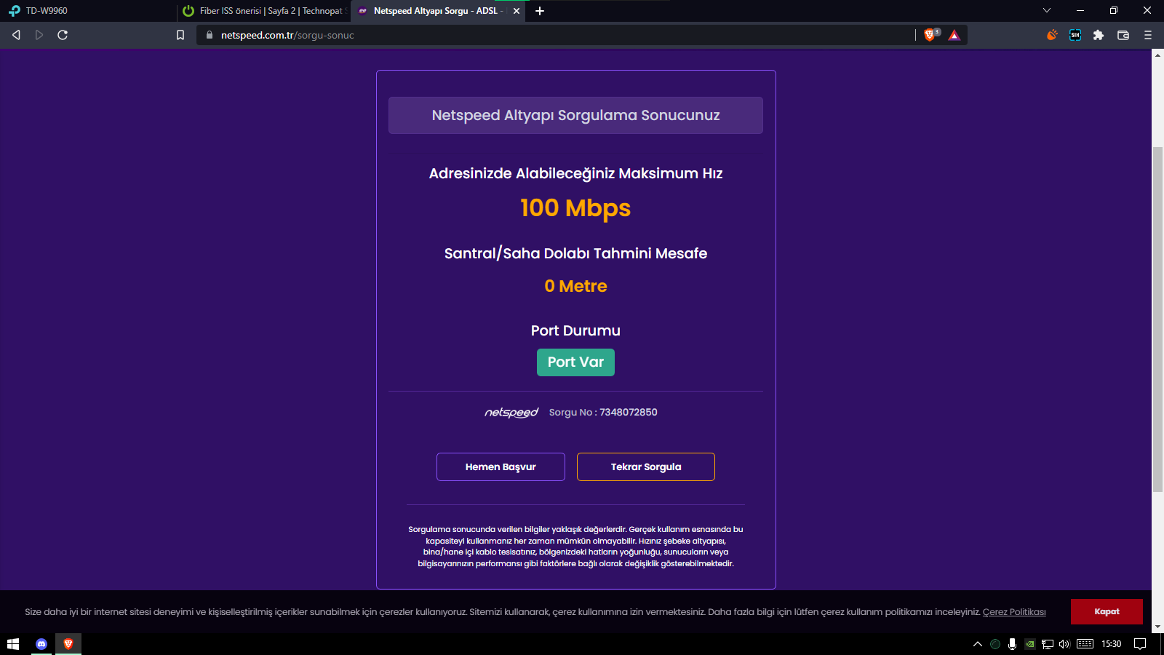Image resolution: width=1164 pixels, height=655 pixels.
Task: Open Discord from the taskbar
Action: click(x=41, y=643)
